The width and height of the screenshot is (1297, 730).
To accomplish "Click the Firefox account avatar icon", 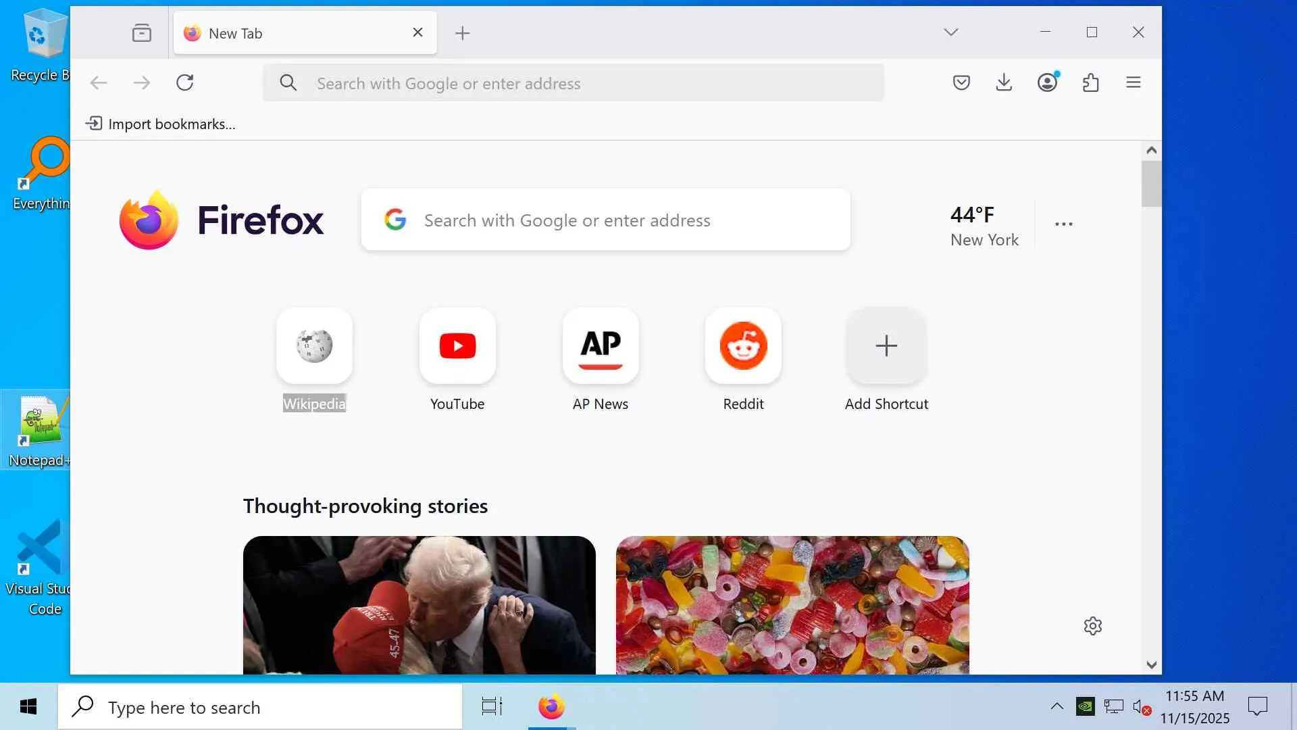I will 1047,82.
